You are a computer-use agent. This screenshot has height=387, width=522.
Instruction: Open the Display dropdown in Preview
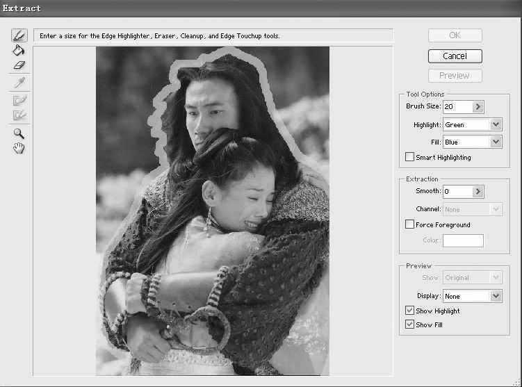tap(496, 296)
